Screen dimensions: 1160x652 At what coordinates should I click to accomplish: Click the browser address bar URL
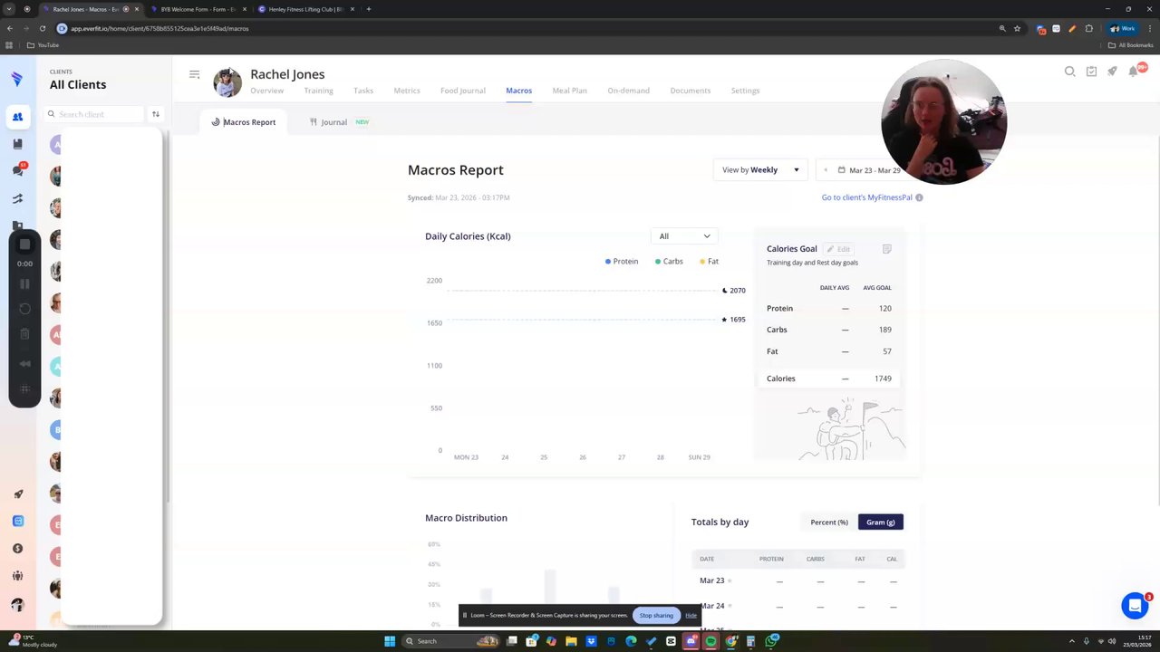[159, 28]
